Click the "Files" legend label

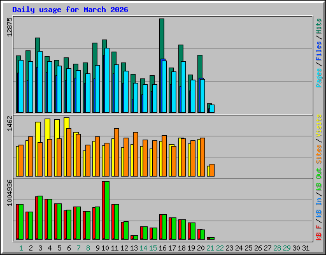tap(319, 51)
